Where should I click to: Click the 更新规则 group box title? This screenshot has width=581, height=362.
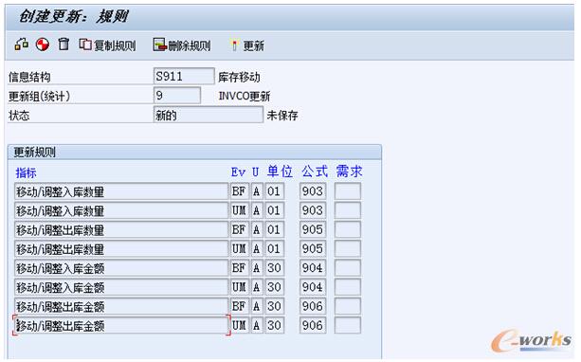click(34, 153)
